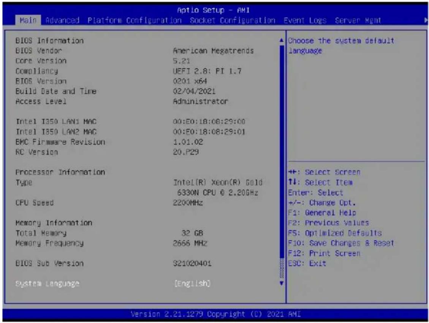
Task: Select the System Language option
Action: pyautogui.click(x=47, y=284)
